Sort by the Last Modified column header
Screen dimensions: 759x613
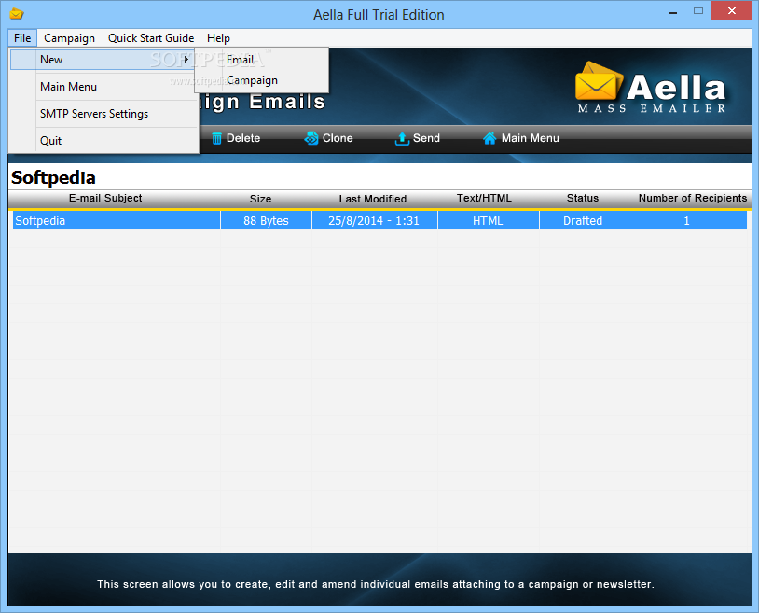tap(373, 199)
